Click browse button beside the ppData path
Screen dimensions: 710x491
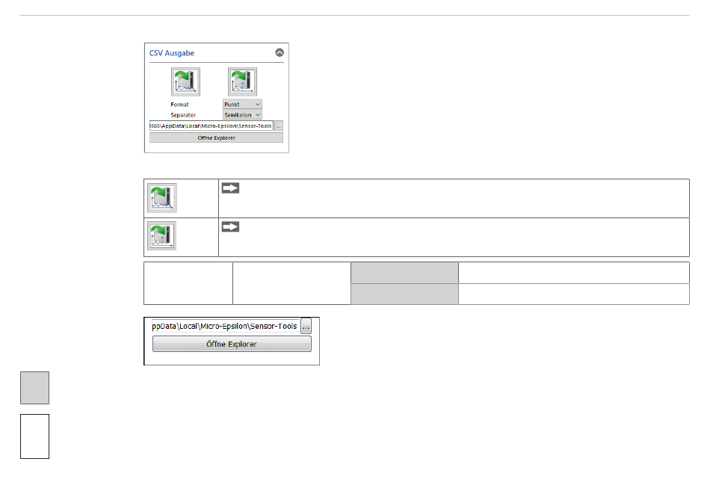(306, 327)
